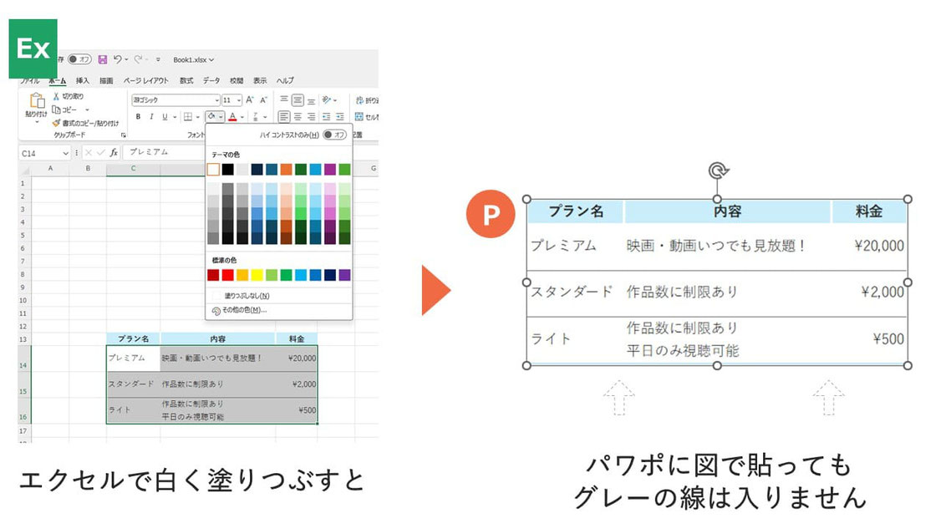
Task: Click the Increase Font Size icon
Action: click(x=250, y=99)
